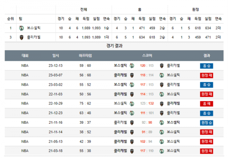Click 원정패 badge for 21-05-13 game
The width and height of the screenshot is (228, 158).
tap(206, 142)
